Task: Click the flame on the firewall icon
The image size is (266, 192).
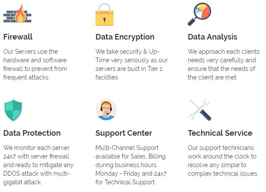Action: 21,13
